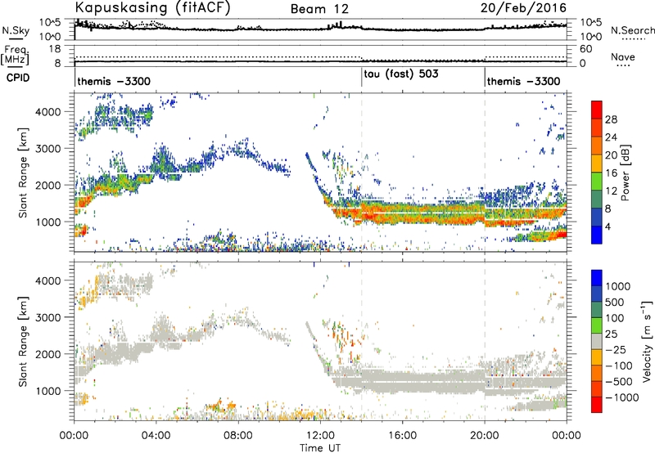The width and height of the screenshot is (655, 453).
Task: Click the 2000 km tick in velocity panel
Action: pyautogui.click(x=47, y=354)
